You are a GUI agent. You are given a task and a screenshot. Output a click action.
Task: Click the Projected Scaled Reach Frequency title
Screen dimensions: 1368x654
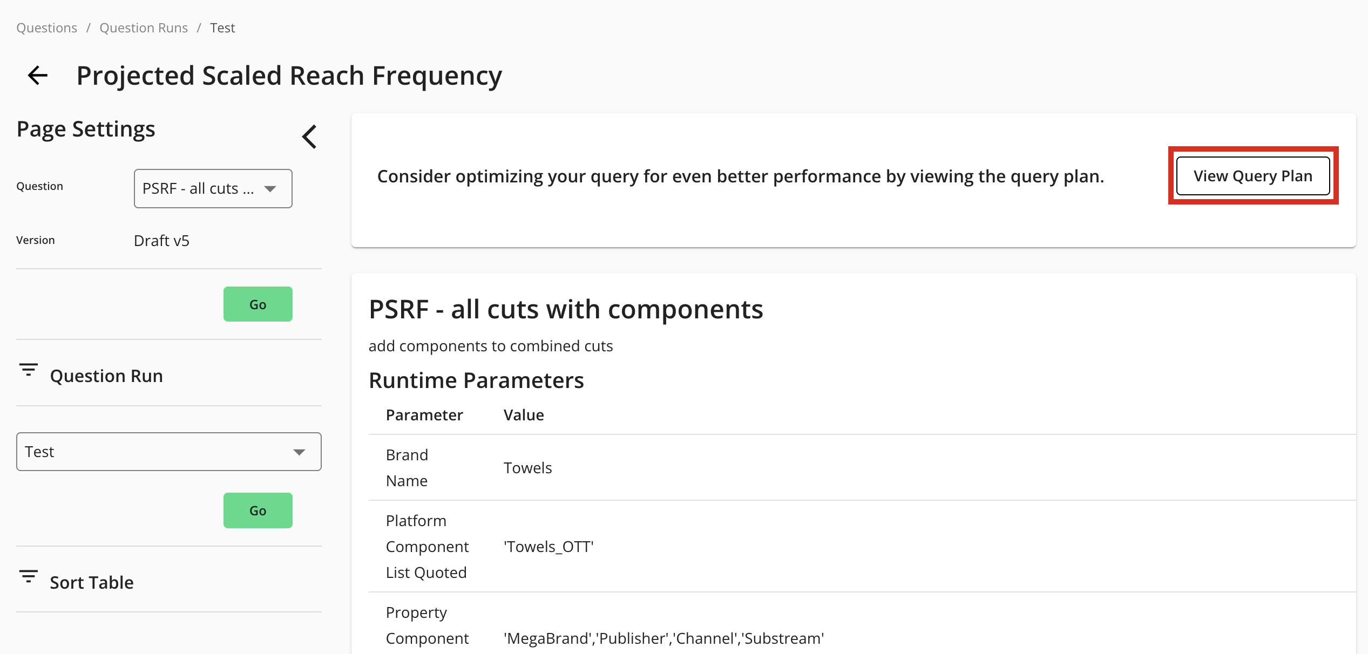[x=289, y=76]
